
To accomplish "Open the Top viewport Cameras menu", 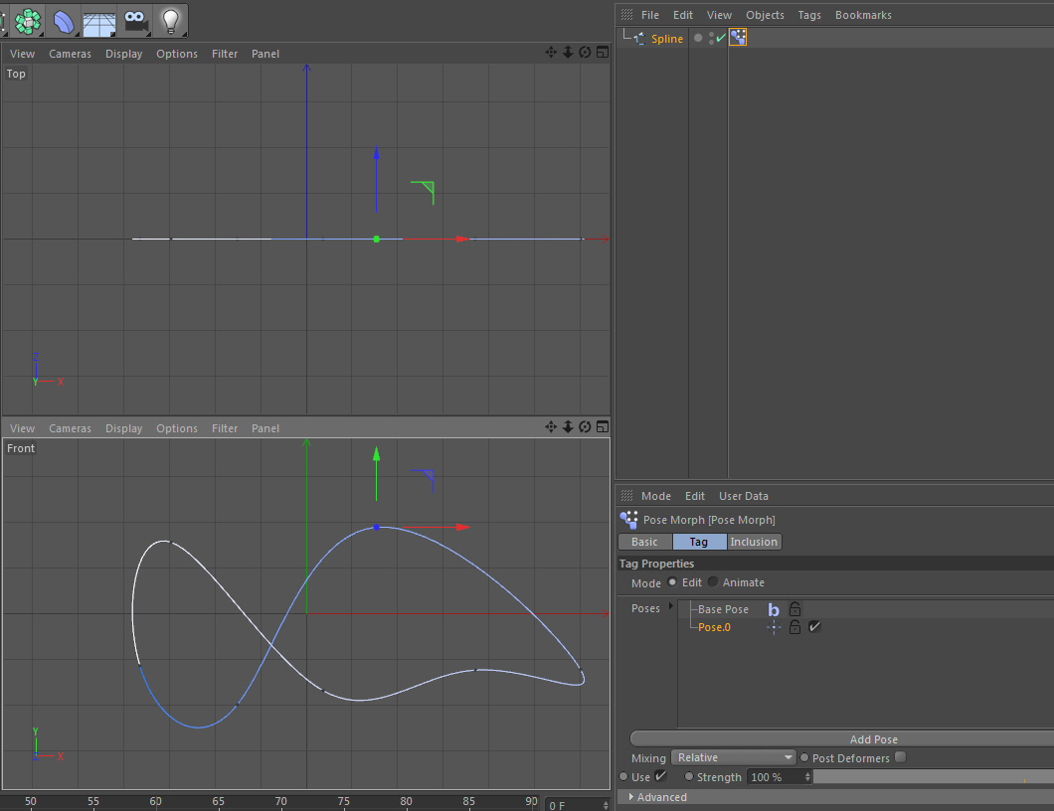I will [70, 54].
